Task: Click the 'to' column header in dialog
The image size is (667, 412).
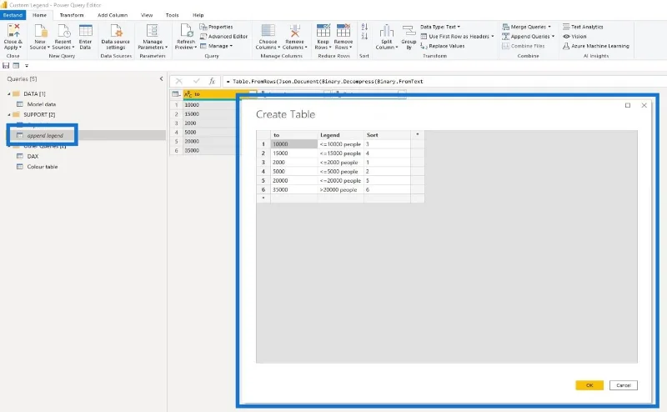Action: click(x=294, y=135)
